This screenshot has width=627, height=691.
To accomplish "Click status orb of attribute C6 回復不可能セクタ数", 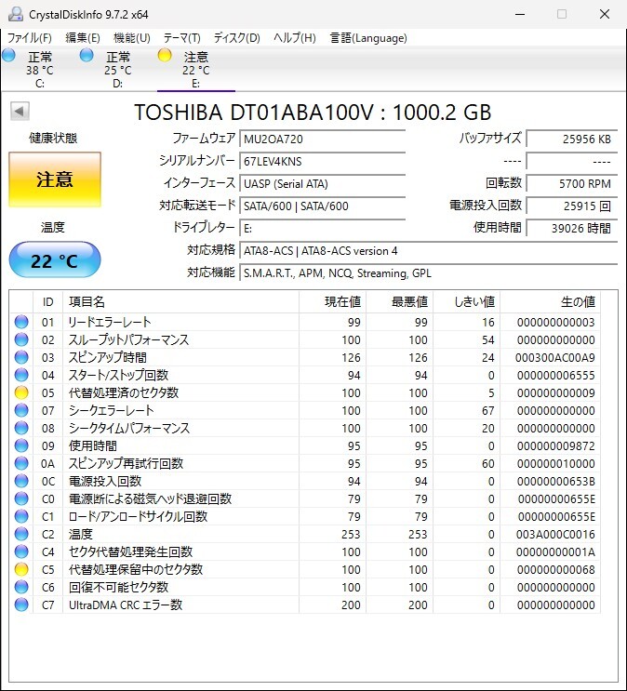I will click(x=21, y=587).
